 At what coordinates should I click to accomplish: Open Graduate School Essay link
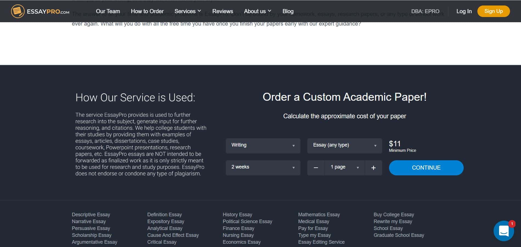(399, 235)
